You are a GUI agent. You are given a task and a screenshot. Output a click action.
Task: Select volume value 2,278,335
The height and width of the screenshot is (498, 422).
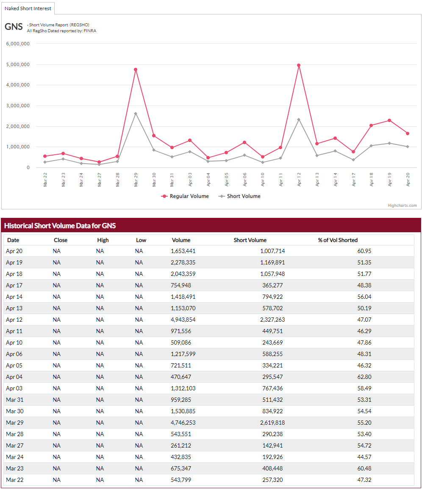pos(183,262)
